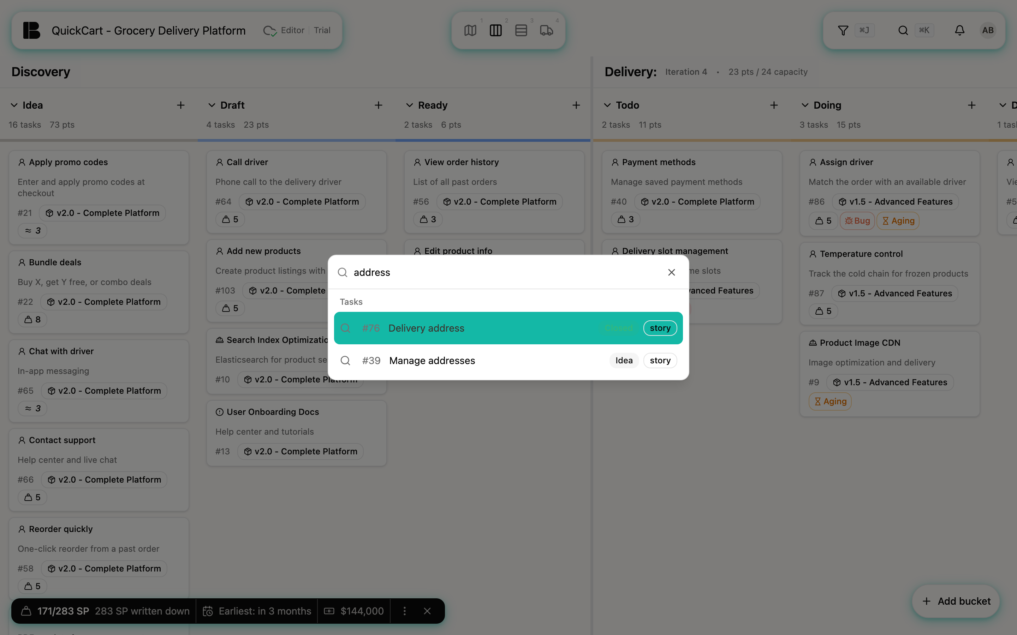Click v1.5 release tag on card #87
This screenshot has height=635, width=1017.
[895, 293]
